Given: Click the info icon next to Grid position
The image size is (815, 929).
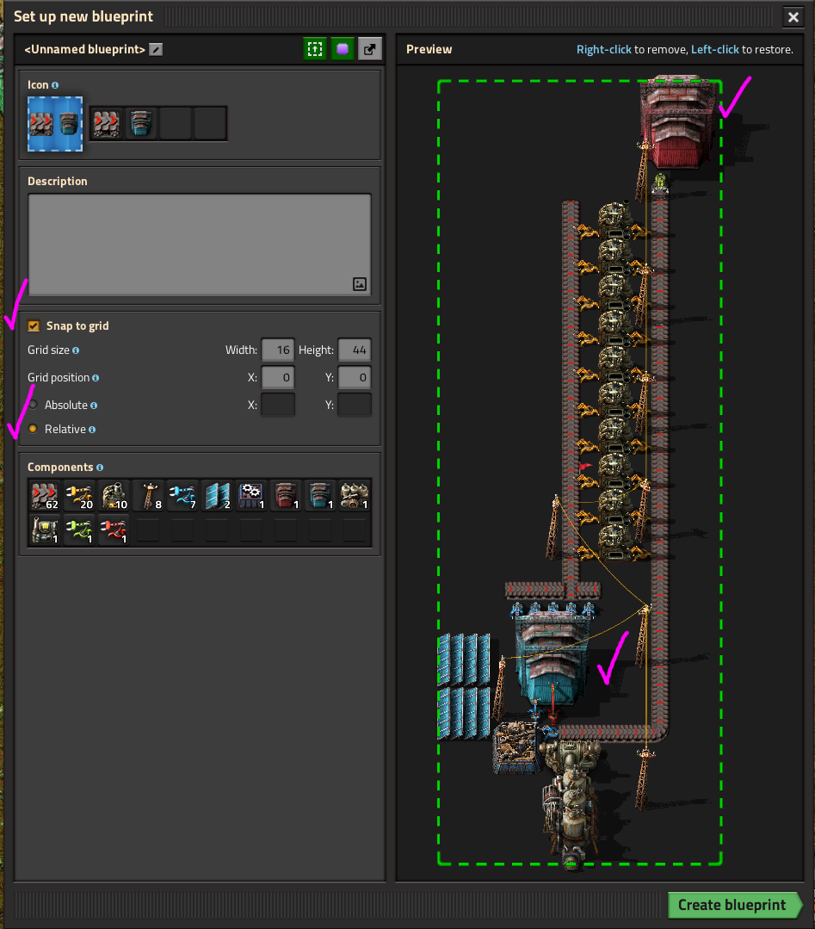Looking at the screenshot, I should [96, 378].
